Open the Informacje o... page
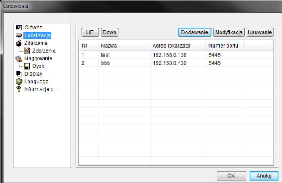 click(x=41, y=89)
